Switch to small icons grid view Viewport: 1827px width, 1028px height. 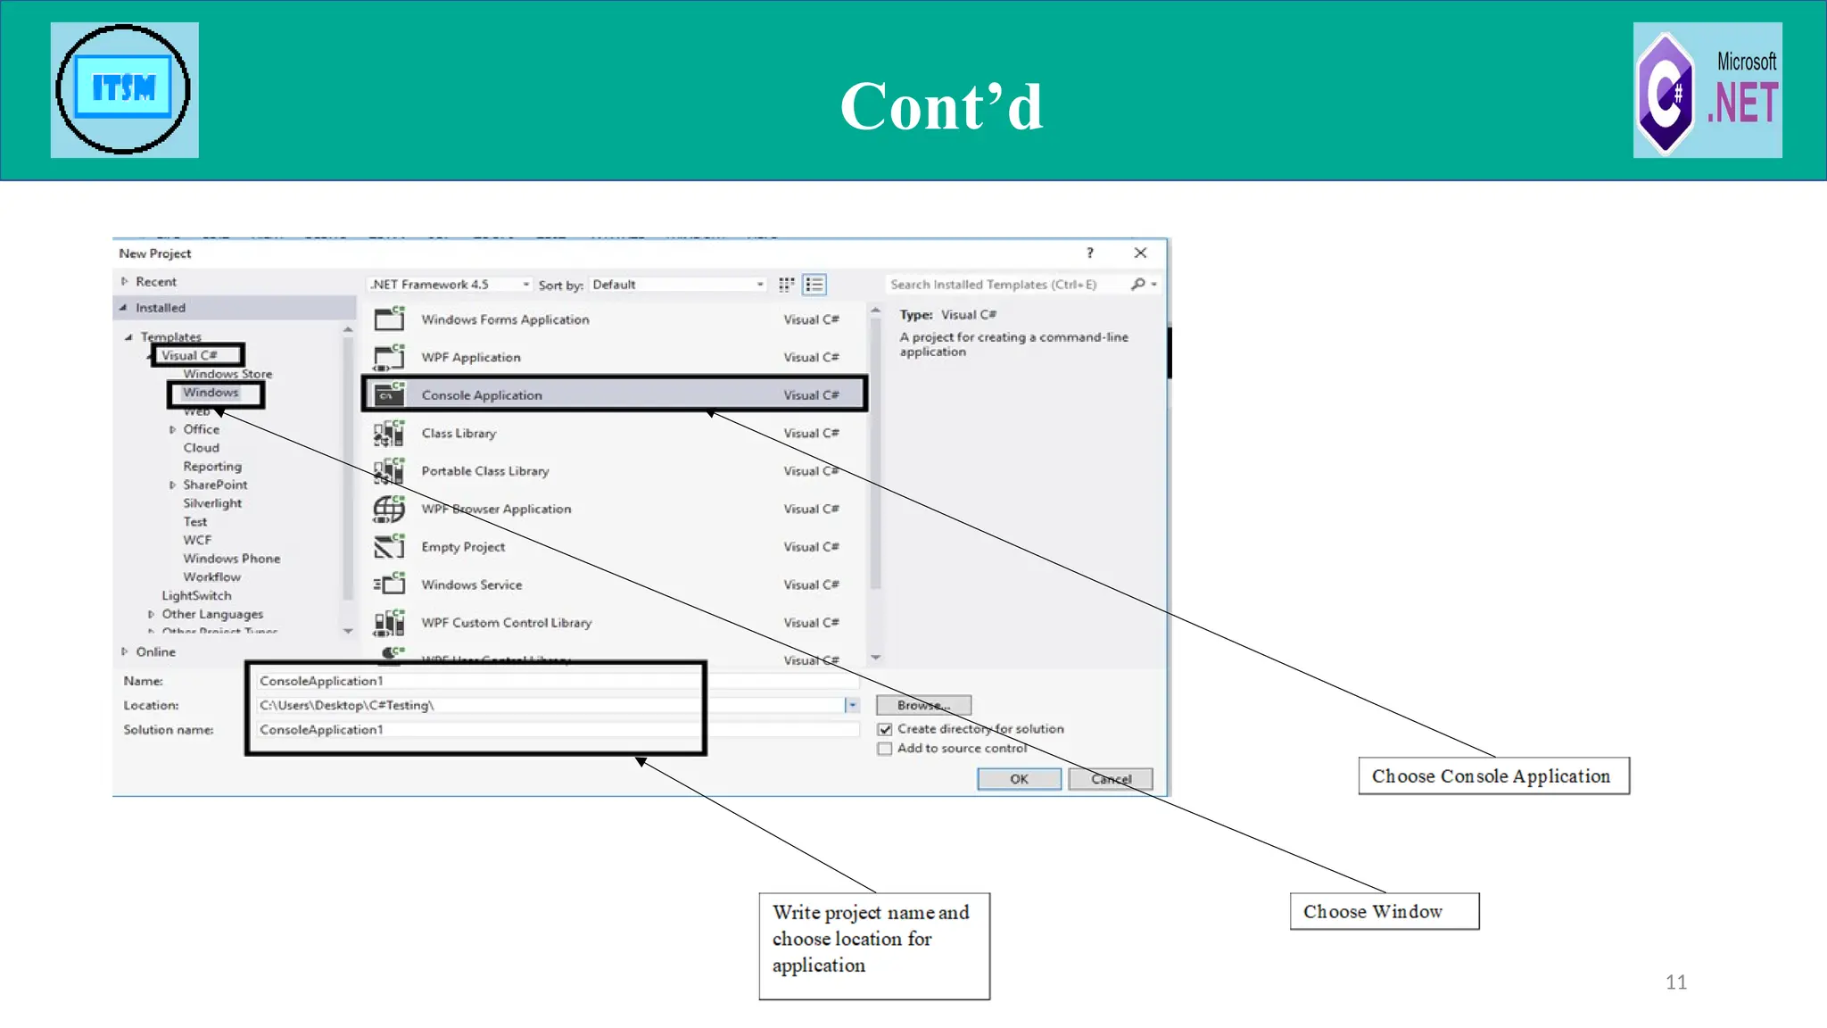click(x=786, y=285)
